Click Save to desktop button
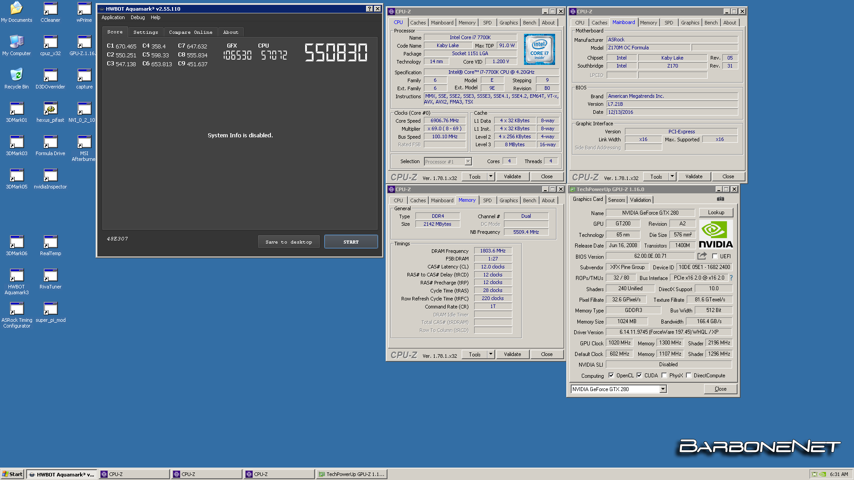 point(289,242)
